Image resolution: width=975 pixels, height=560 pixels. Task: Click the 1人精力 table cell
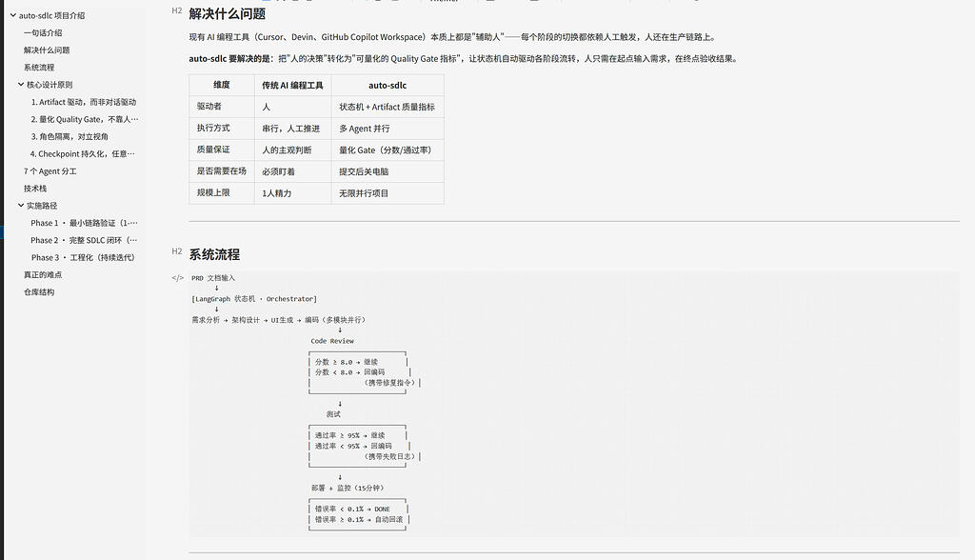(293, 193)
